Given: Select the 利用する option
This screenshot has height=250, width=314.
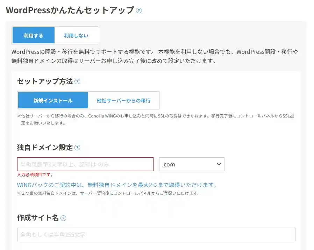Looking at the screenshot, I should click(x=34, y=35).
